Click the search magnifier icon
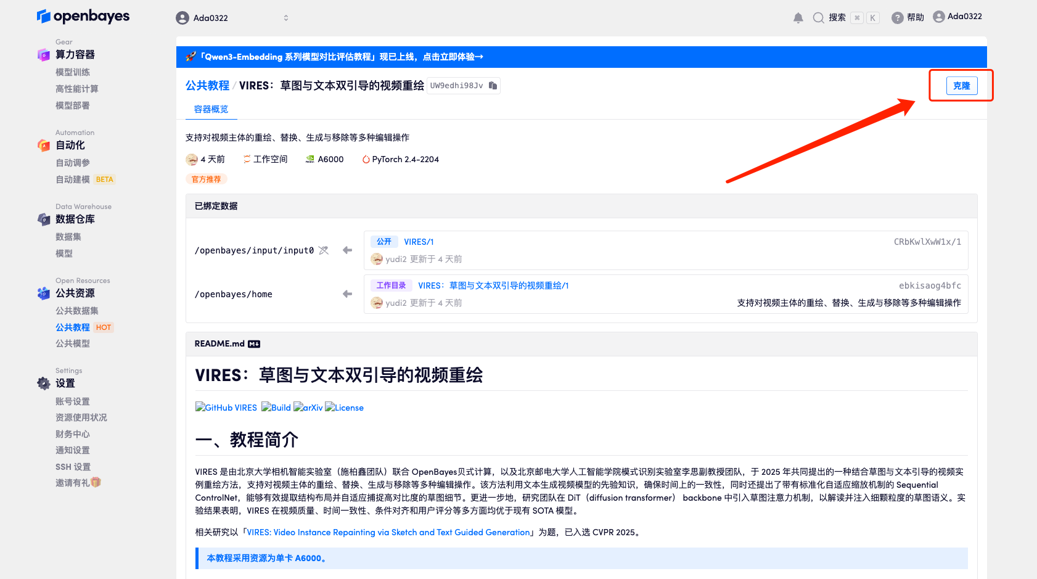Image resolution: width=1037 pixels, height=579 pixels. click(x=818, y=18)
